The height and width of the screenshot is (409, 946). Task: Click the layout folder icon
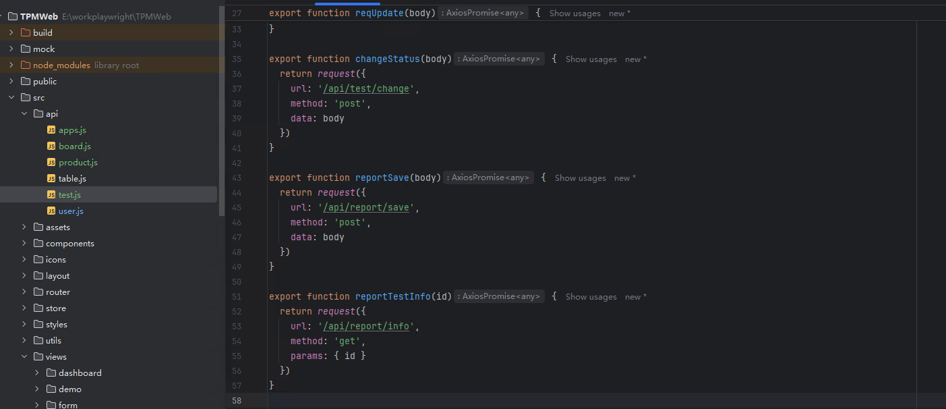tap(38, 276)
